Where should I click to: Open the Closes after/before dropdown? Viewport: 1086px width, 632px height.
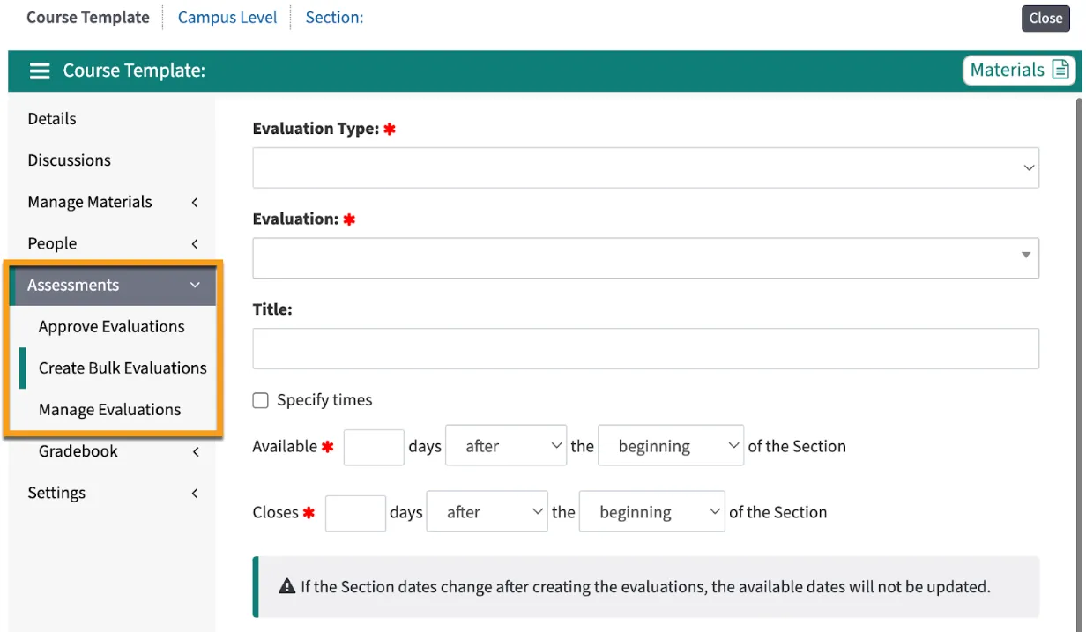tap(487, 512)
